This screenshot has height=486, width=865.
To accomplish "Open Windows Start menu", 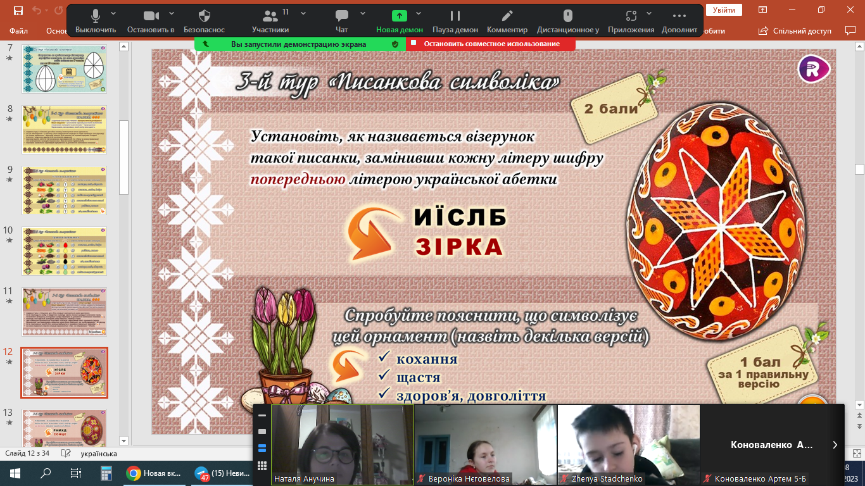I will coord(15,473).
